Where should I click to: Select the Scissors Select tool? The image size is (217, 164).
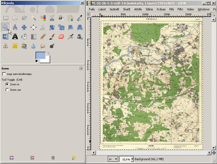coord(52,18)
